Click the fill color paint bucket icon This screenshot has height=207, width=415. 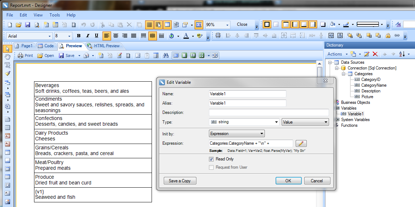pyautogui.click(x=333, y=24)
